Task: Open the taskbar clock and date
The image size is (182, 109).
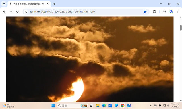Action: coord(175,106)
